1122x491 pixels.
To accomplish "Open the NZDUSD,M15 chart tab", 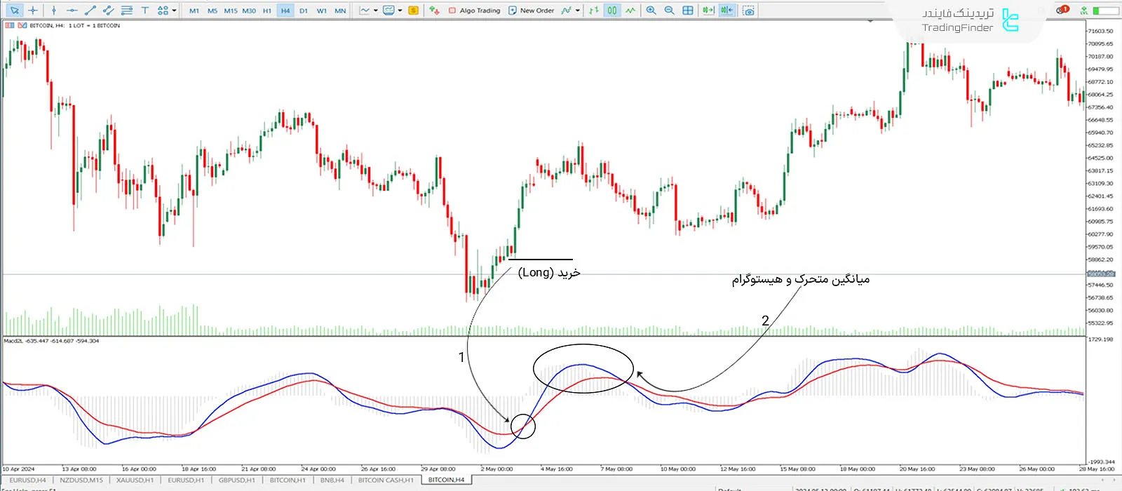I will 81,480.
